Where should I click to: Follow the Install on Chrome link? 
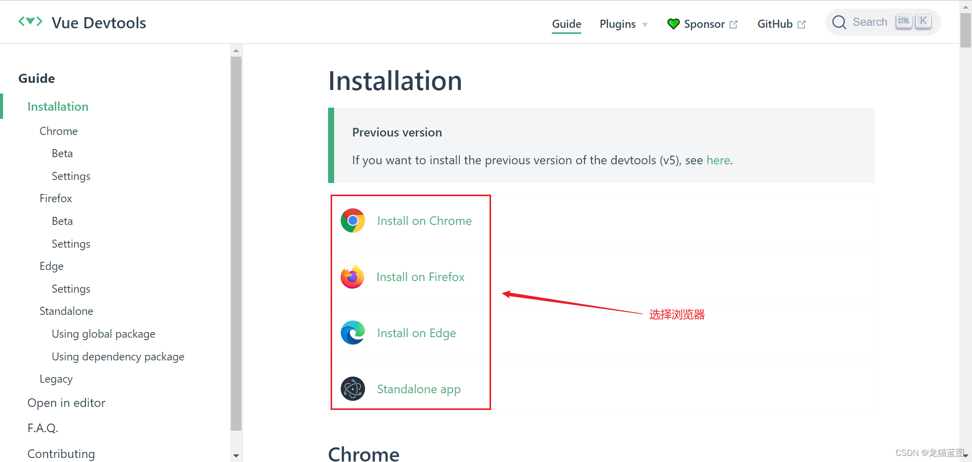(424, 221)
